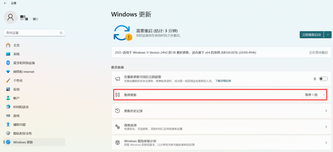Image resolution: width=333 pixels, height=152 pixels.
Task: Click the 网络和 Internet wifi icon
Action: pos(8,72)
